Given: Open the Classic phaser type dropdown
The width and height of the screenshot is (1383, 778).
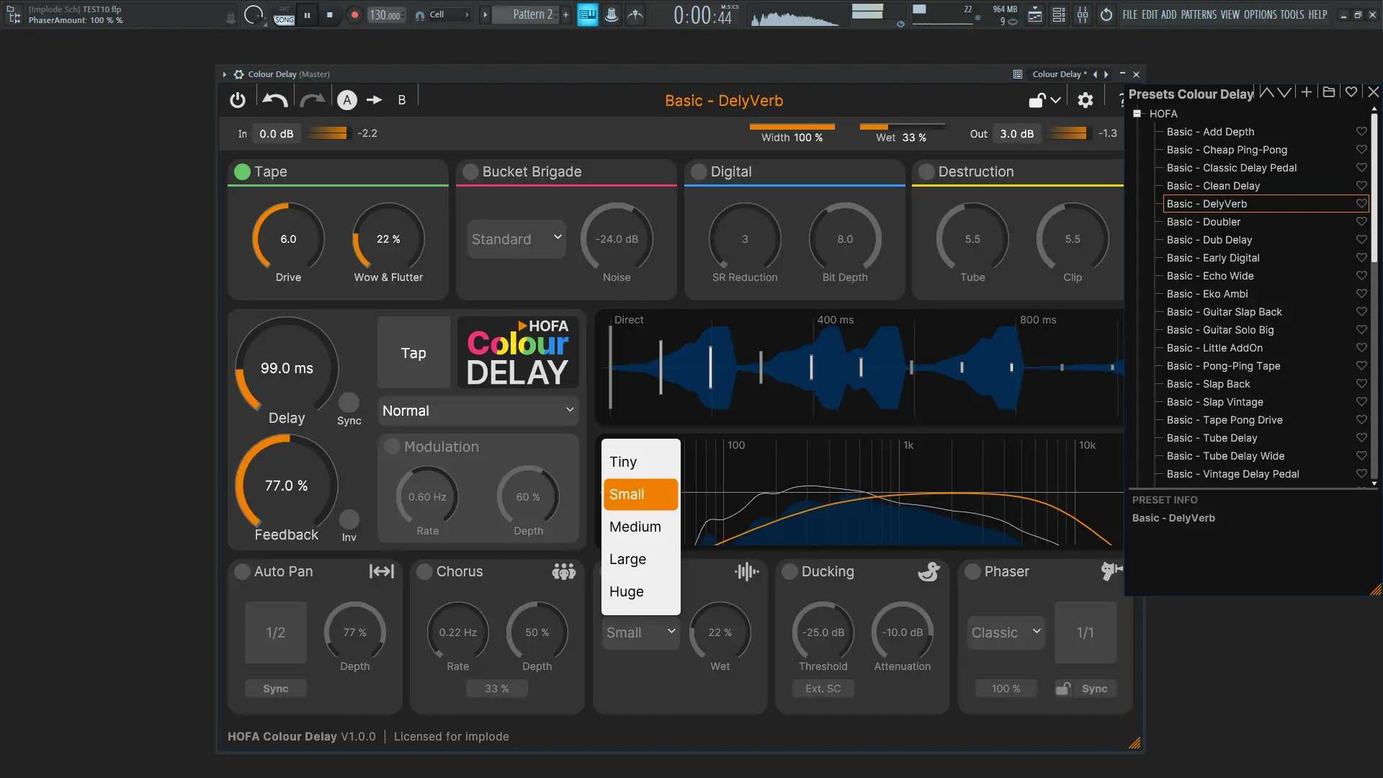Looking at the screenshot, I should coord(1006,632).
